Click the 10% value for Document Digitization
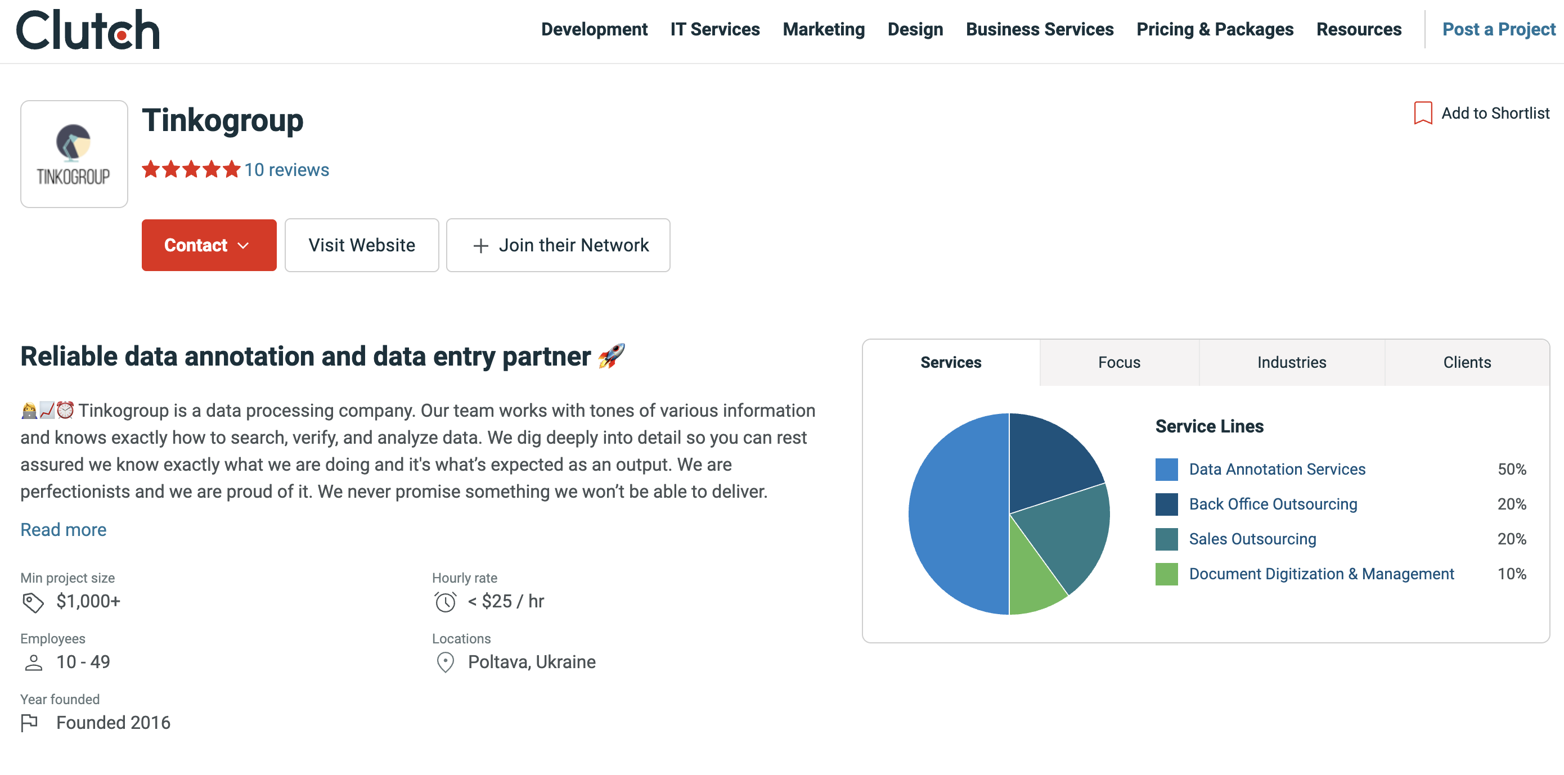The width and height of the screenshot is (1564, 775). (x=1512, y=574)
